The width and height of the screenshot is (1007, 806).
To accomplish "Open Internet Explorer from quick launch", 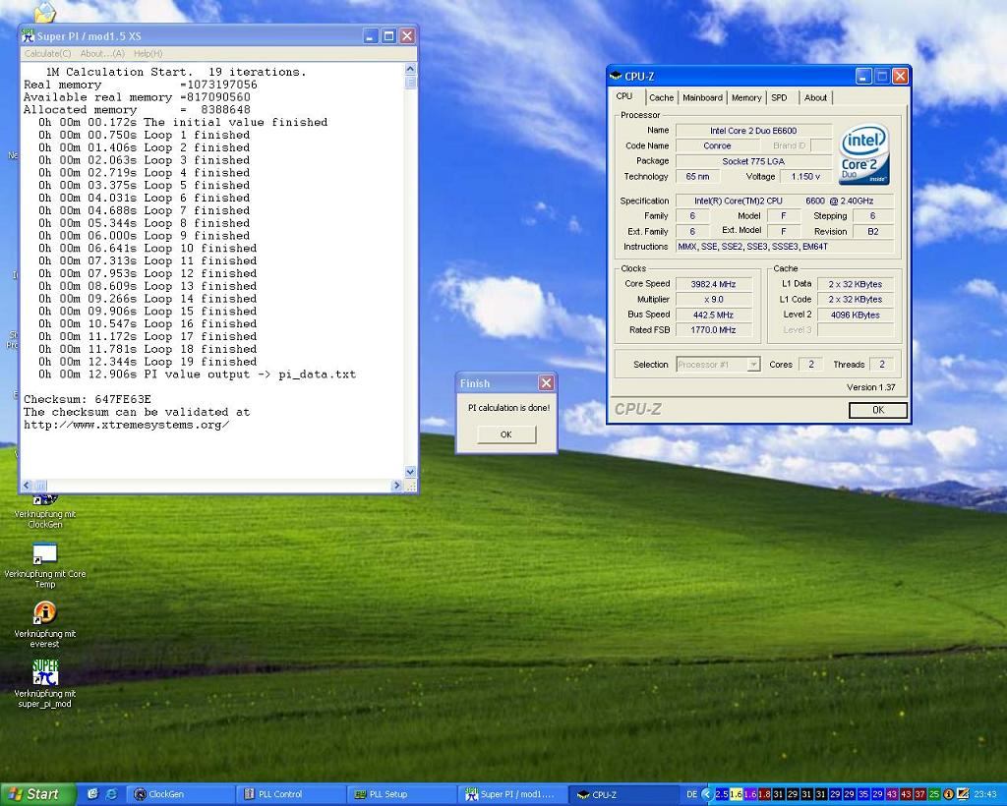I will point(111,794).
